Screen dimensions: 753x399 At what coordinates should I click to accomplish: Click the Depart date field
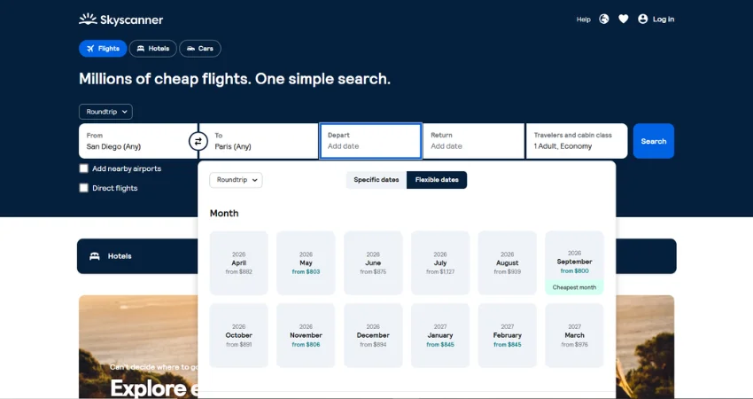(x=370, y=141)
